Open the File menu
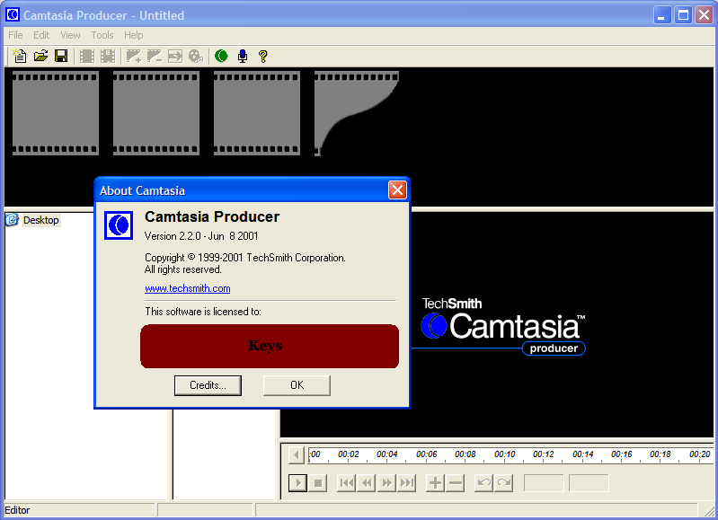Screen dimensions: 718x520 coord(15,35)
